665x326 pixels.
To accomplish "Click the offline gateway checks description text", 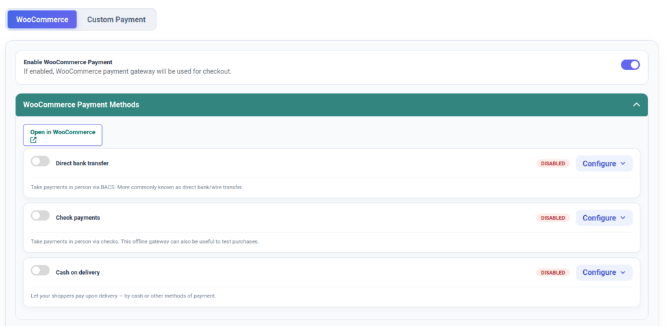I will (x=145, y=242).
